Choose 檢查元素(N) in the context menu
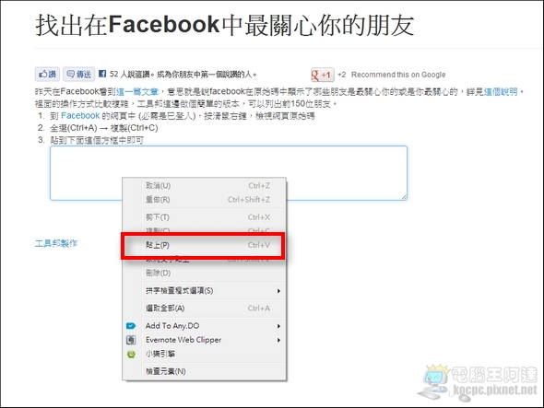Image resolution: width=544 pixels, height=408 pixels. pyautogui.click(x=207, y=371)
